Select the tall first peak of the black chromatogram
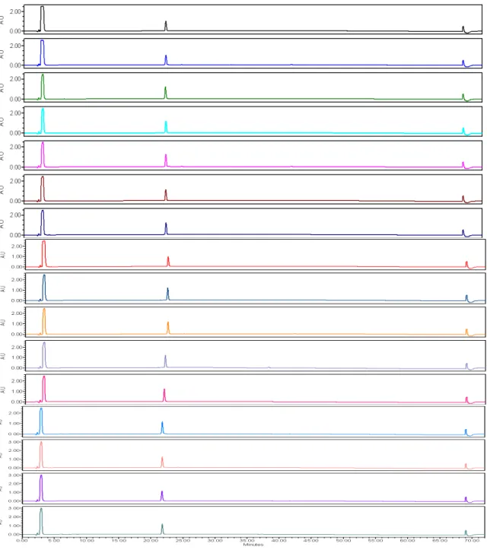487x550 pixels. tap(42, 18)
